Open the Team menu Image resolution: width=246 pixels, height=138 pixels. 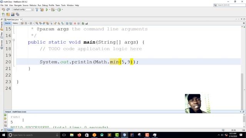point(58,5)
